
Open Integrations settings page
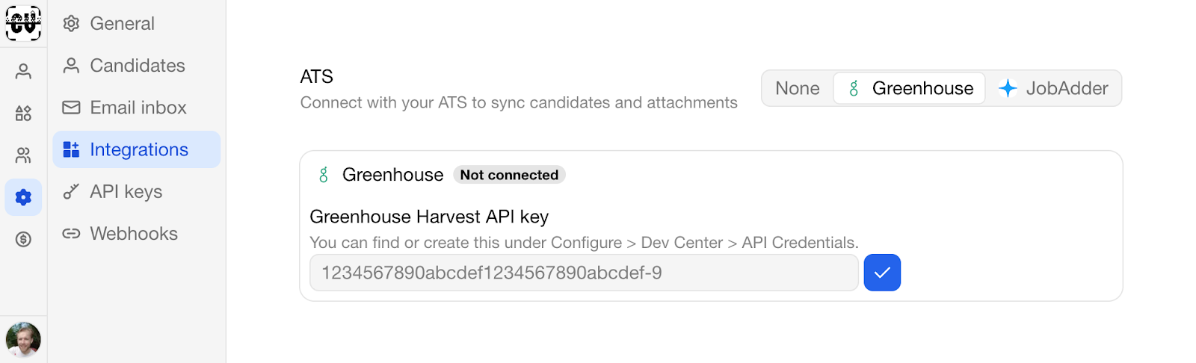pos(137,149)
